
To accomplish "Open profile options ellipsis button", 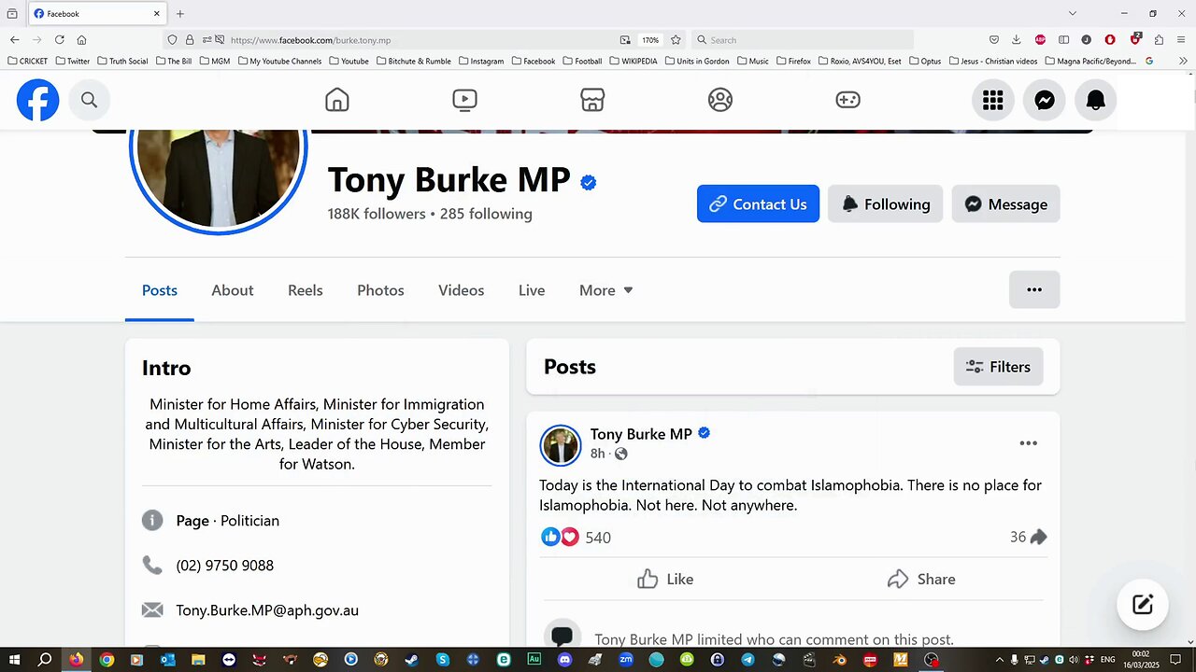I will [x=1034, y=289].
